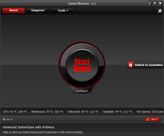The image size is (164, 136).
Task: Select the Harddisk temperature reading
Action: click(x=117, y=112)
